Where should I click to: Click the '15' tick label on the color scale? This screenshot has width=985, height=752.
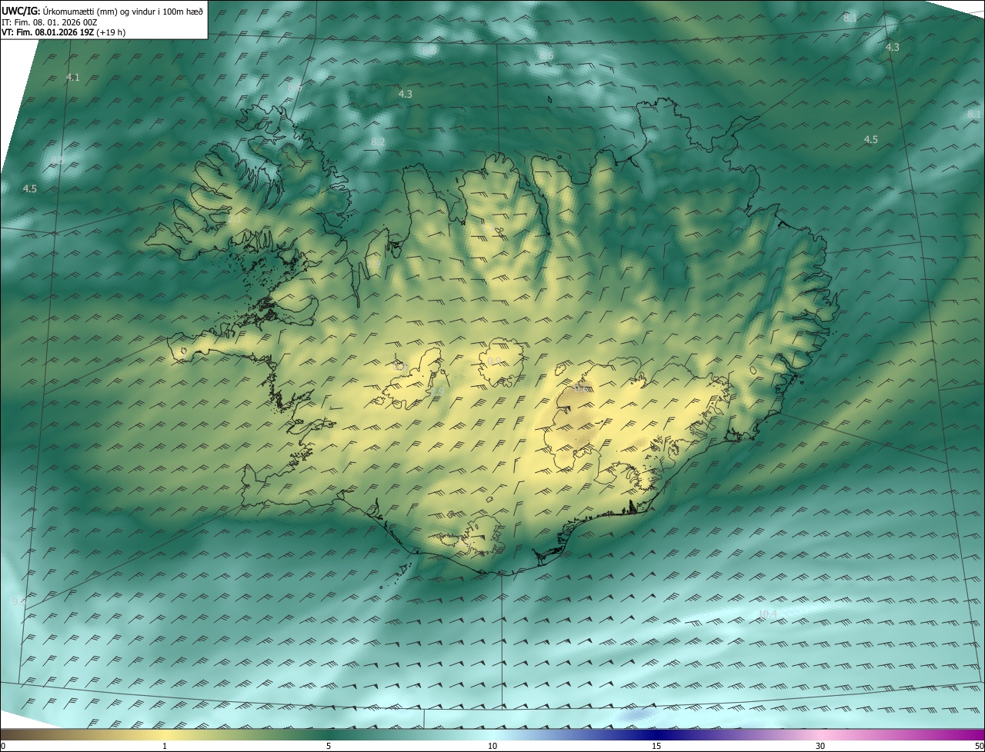pos(656,747)
